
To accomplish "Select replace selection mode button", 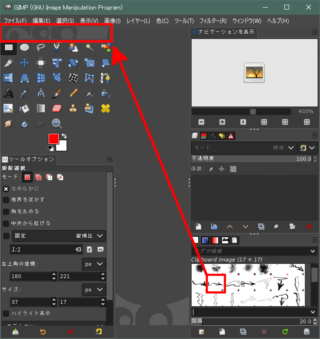I will point(27,177).
